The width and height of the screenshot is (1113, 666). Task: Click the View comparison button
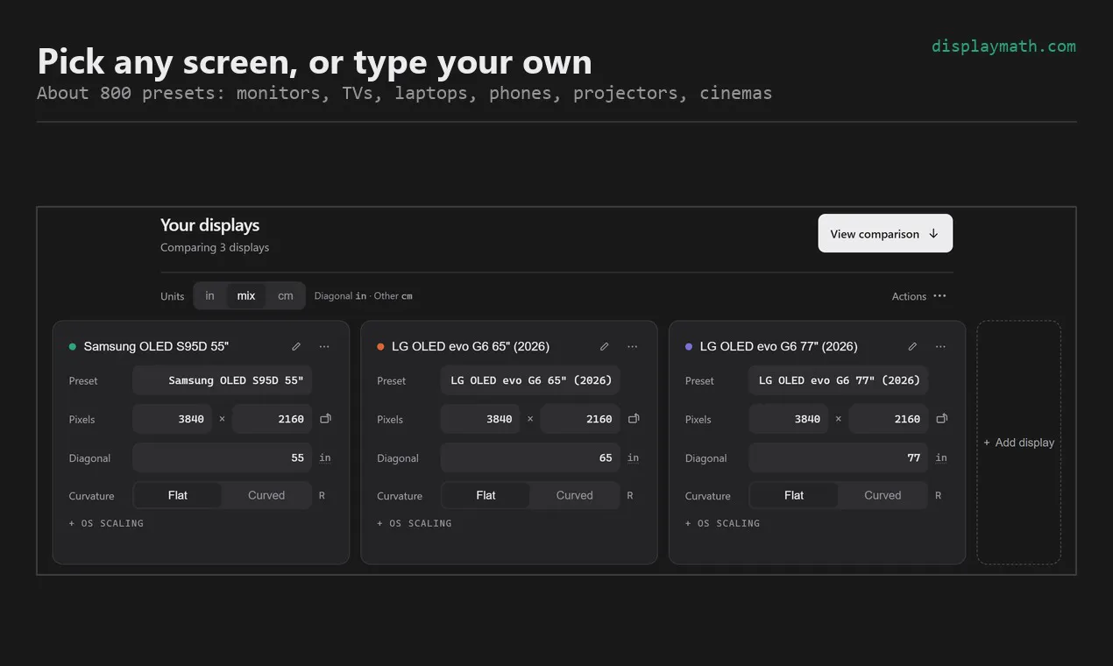point(885,233)
